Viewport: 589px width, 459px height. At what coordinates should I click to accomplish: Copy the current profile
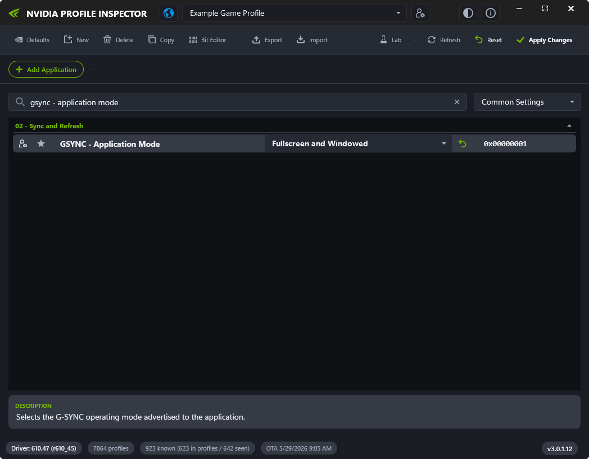pyautogui.click(x=161, y=40)
